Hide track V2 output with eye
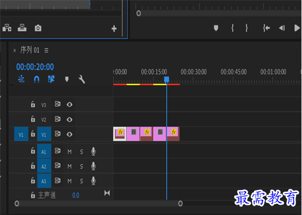302x215 pixels. (x=70, y=119)
